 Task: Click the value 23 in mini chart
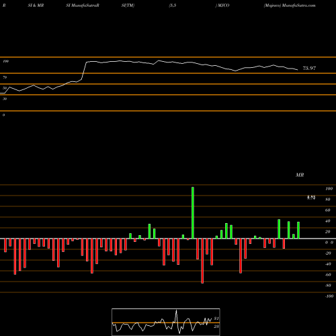pyautogui.click(x=216, y=327)
